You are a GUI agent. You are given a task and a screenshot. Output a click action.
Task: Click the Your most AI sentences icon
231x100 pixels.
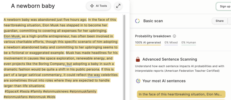pyautogui.click(x=138, y=81)
